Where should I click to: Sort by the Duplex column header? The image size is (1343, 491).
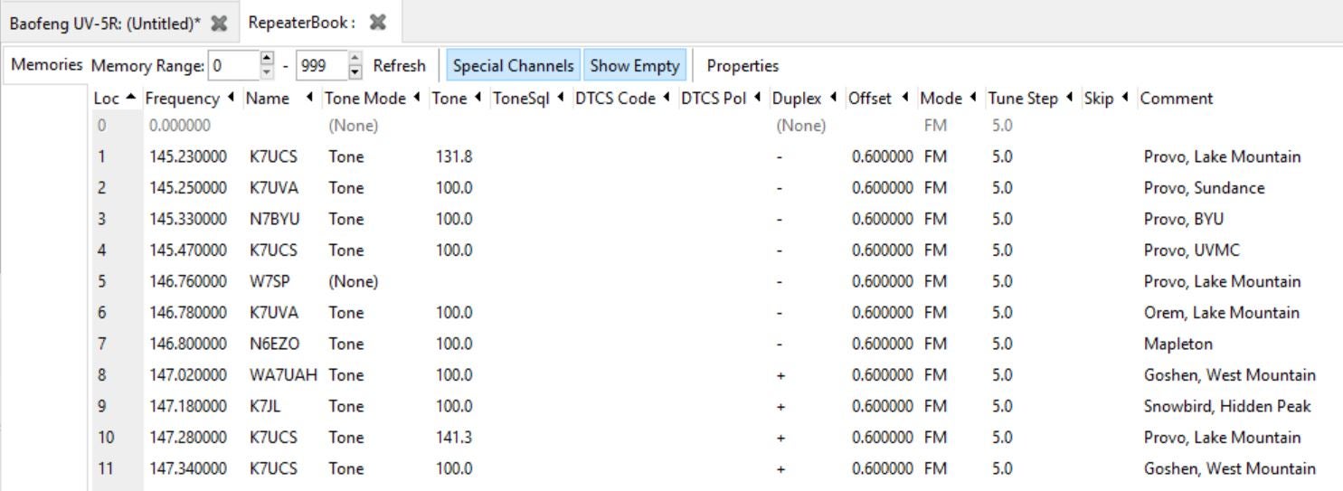coord(806,99)
